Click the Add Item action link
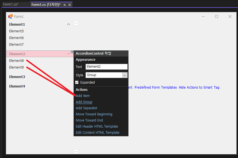Viewport: 238px width, 158px height. [x=83, y=96]
